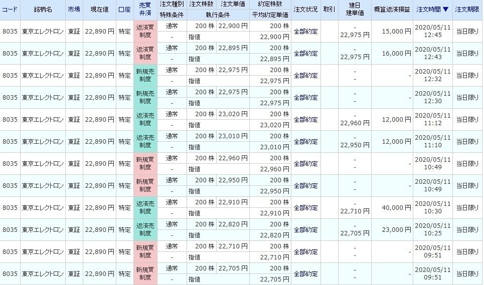The width and height of the screenshot is (484, 285).
Task: Click the 返済売 制度 cell in 10:25 row
Action: (x=145, y=229)
